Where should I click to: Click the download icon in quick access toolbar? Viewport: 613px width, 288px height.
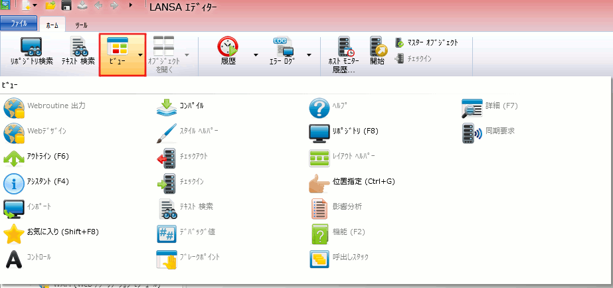pos(82,5)
